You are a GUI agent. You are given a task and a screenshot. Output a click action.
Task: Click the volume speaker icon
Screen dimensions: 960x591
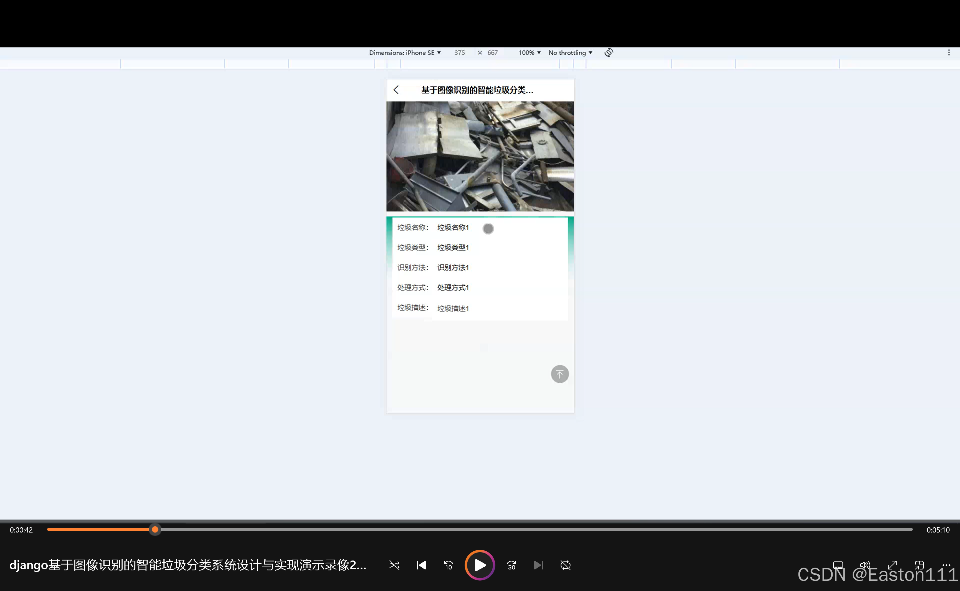pyautogui.click(x=865, y=565)
